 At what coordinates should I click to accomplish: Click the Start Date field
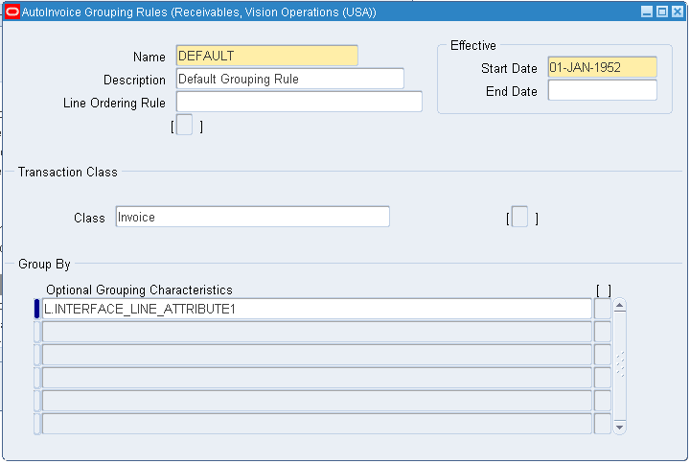coord(602,67)
